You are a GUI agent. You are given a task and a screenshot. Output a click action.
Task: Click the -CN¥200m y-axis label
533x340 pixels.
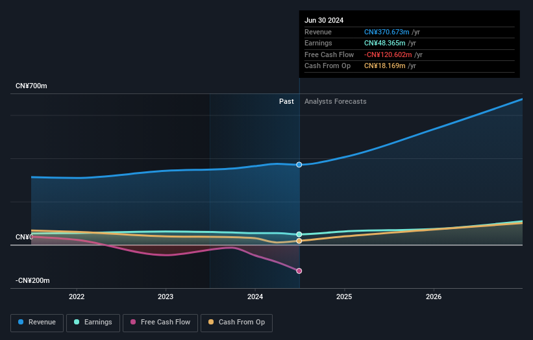(x=32, y=280)
